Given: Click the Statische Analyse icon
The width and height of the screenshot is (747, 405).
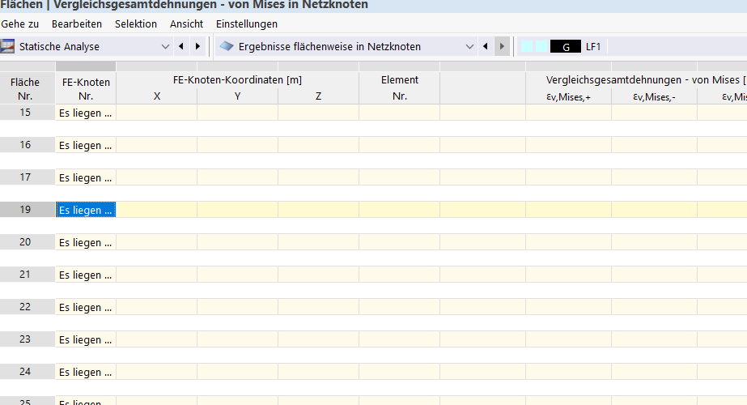Looking at the screenshot, I should 8,46.
